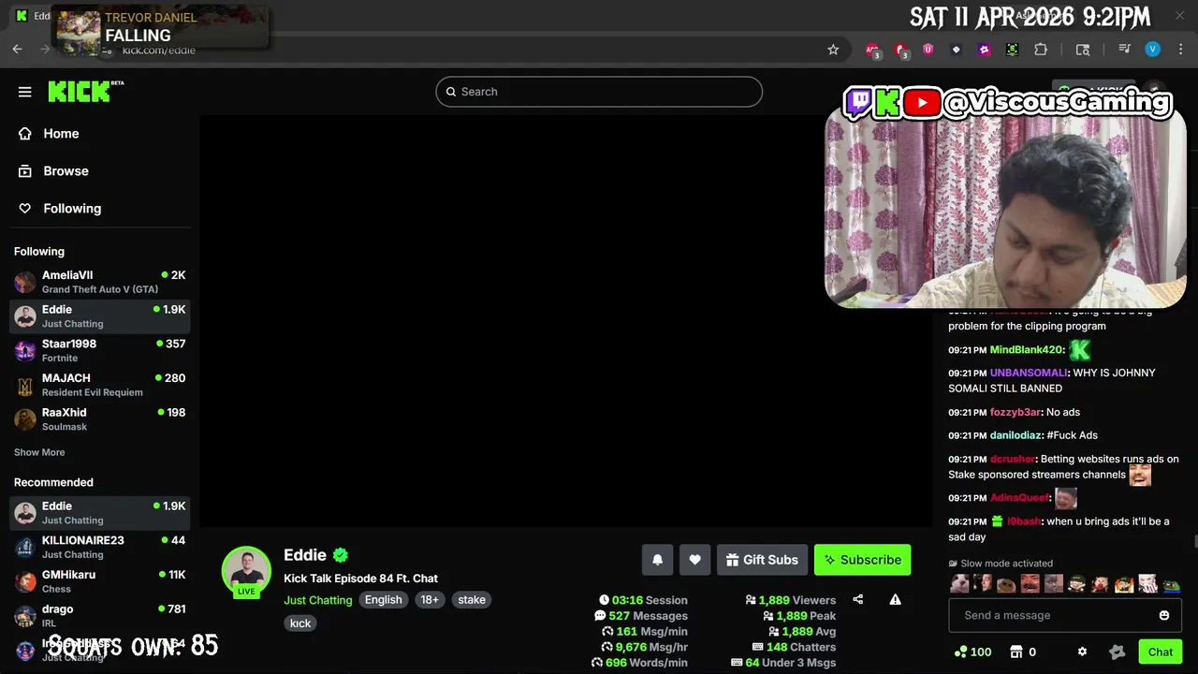The height and width of the screenshot is (674, 1198).
Task: Focus the Send a message field
Action: pyautogui.click(x=1065, y=615)
